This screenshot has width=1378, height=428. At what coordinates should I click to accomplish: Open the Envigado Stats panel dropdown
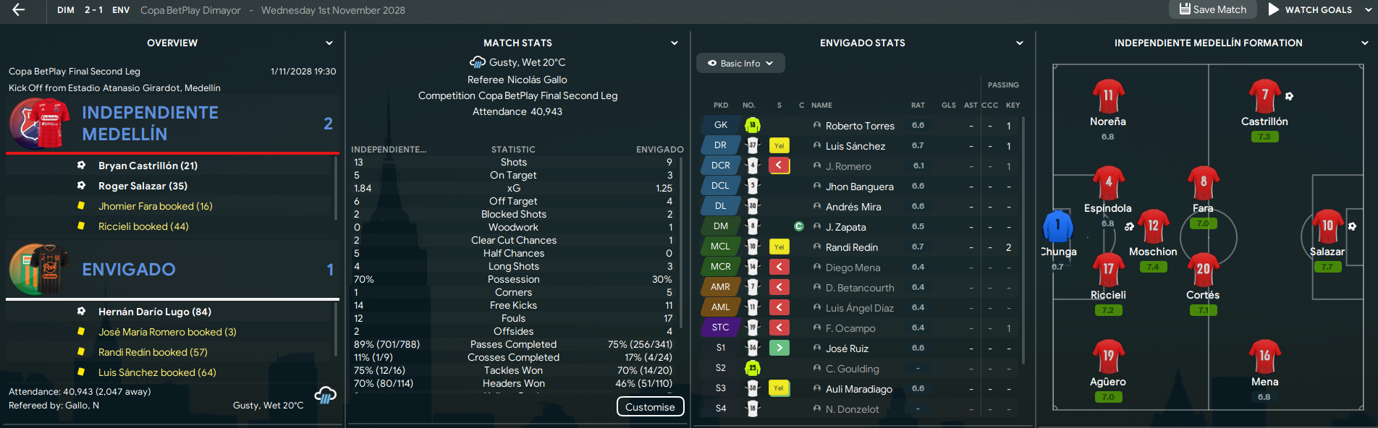pyautogui.click(x=1020, y=43)
